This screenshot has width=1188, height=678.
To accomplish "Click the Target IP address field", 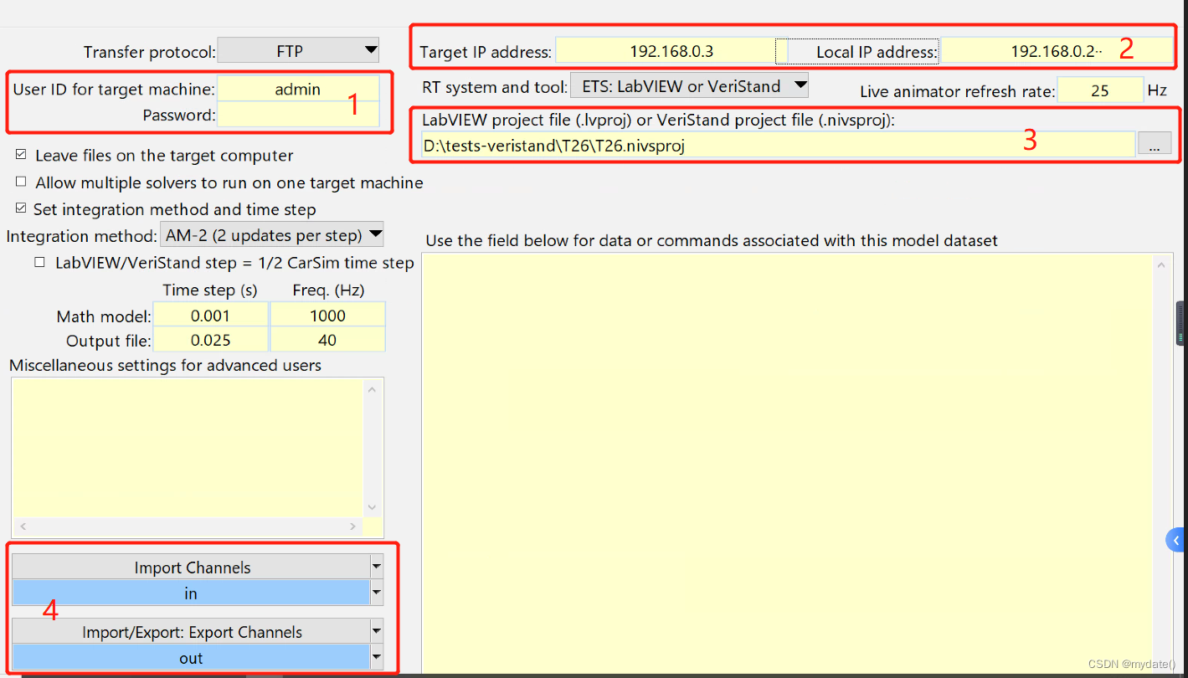I will [x=666, y=51].
